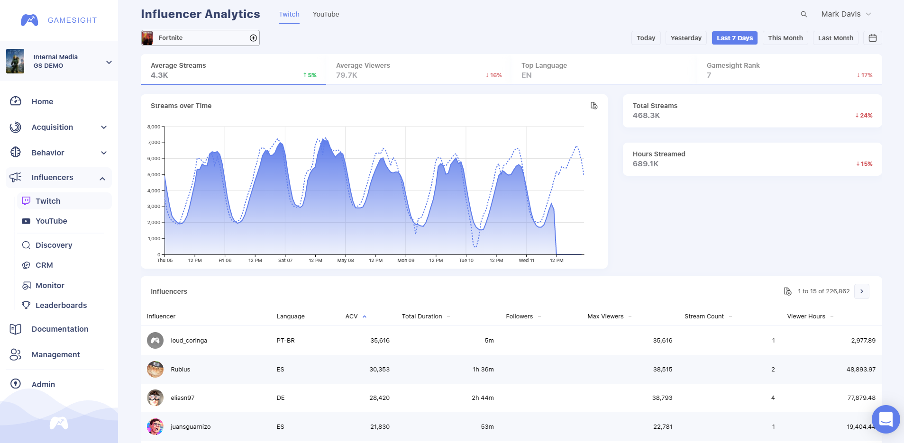The image size is (904, 443).
Task: Open the Home dashboard icon
Action: click(16, 101)
